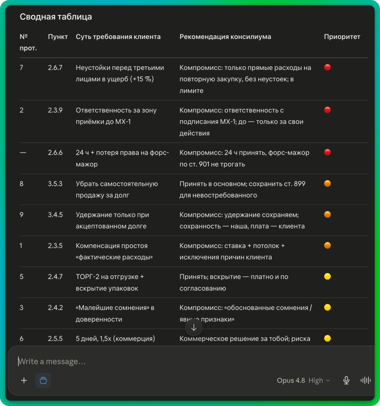This screenshot has height=406, width=380.
Task: Click recommendation сохранить ст. 899
Action: (x=242, y=190)
